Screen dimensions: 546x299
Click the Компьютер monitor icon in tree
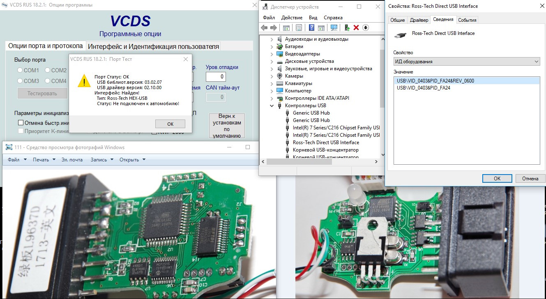280,91
